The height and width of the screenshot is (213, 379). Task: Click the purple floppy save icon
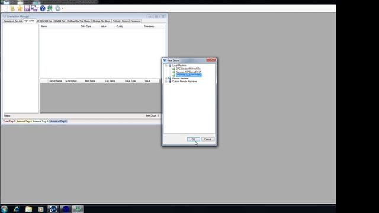pos(27,8)
